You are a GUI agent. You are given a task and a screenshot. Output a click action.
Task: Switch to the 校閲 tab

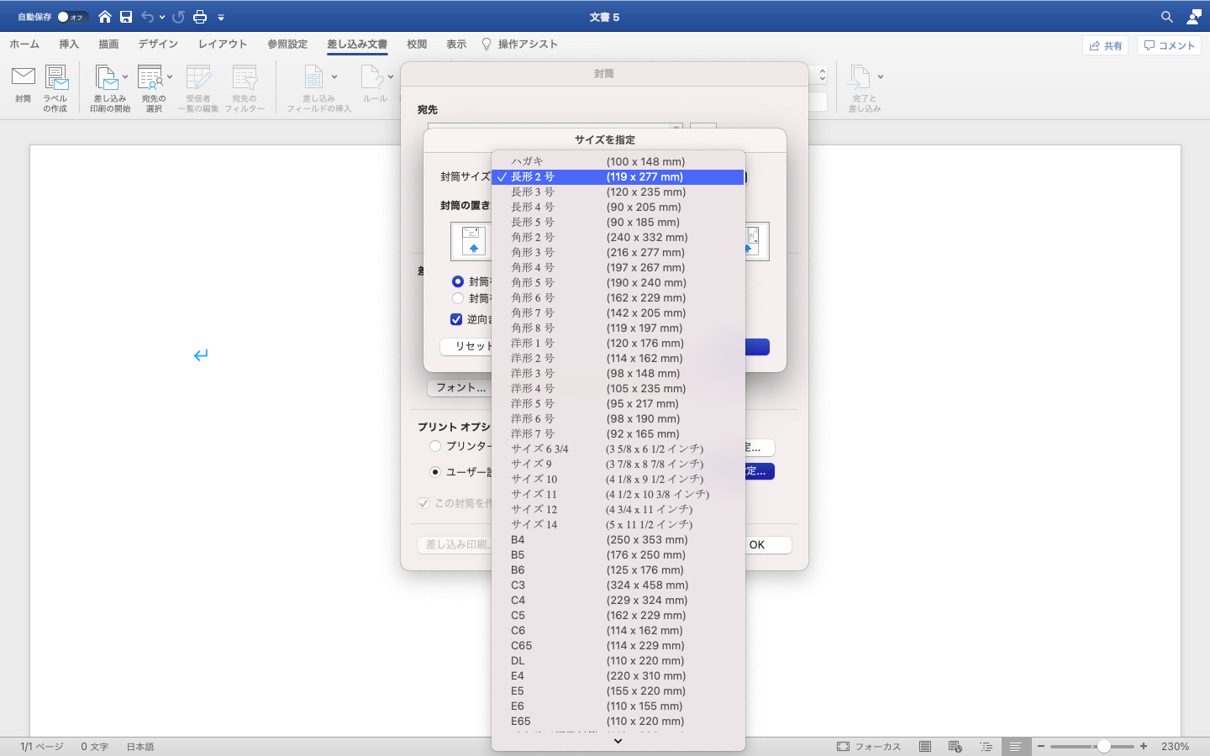pyautogui.click(x=417, y=45)
